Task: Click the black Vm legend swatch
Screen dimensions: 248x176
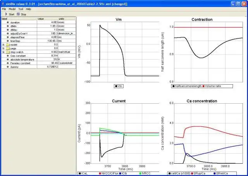Action: [116, 86]
